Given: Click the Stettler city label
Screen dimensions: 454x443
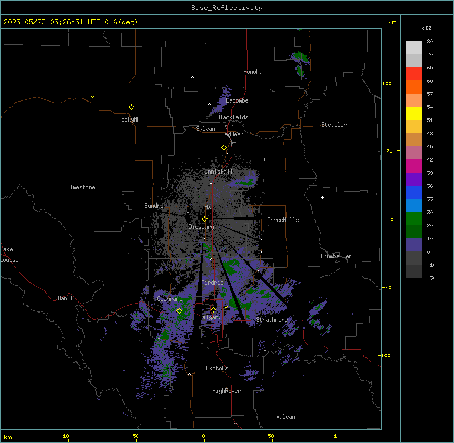Looking at the screenshot, I should click(334, 125).
